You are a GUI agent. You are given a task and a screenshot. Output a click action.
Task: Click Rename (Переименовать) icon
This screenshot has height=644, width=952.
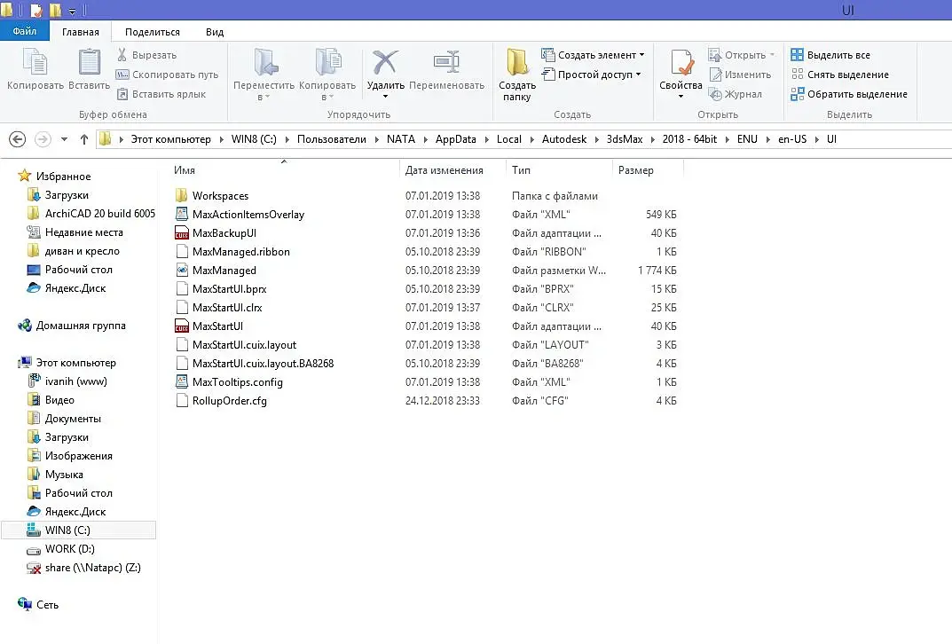446,62
